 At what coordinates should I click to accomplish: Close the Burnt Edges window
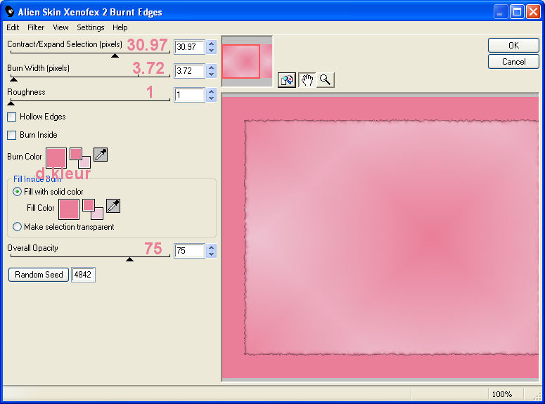coord(533,12)
